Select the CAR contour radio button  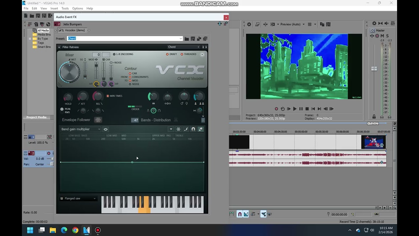click(130, 73)
